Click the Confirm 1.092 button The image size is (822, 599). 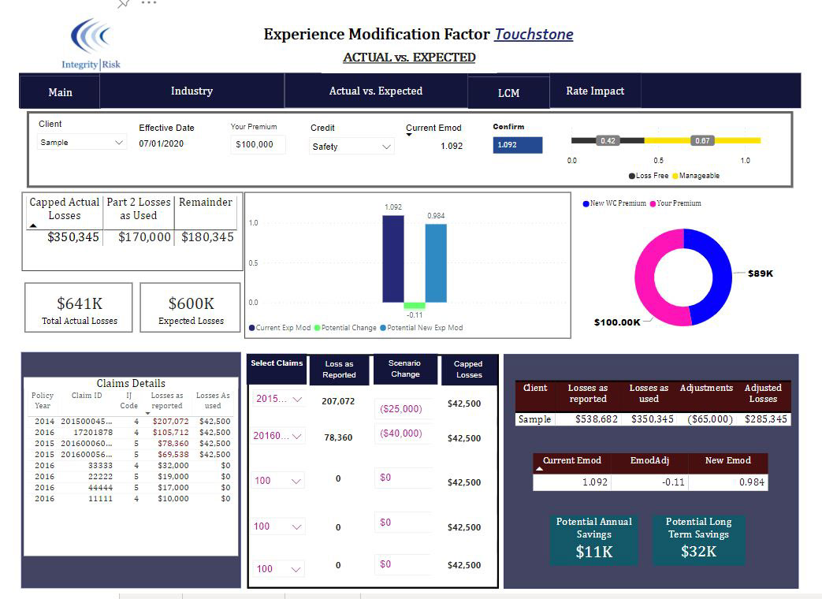click(x=518, y=145)
